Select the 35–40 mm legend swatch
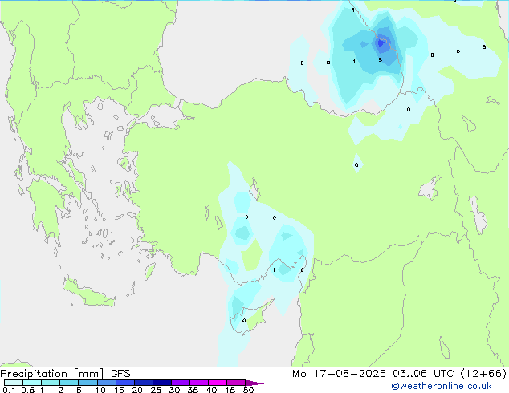 click(198, 383)
